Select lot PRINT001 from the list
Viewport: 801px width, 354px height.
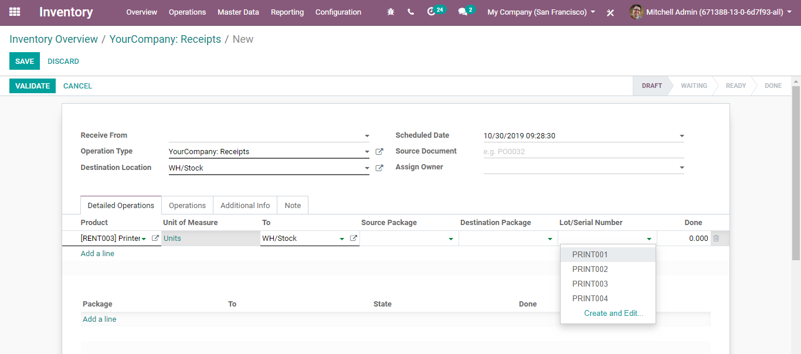click(x=608, y=255)
